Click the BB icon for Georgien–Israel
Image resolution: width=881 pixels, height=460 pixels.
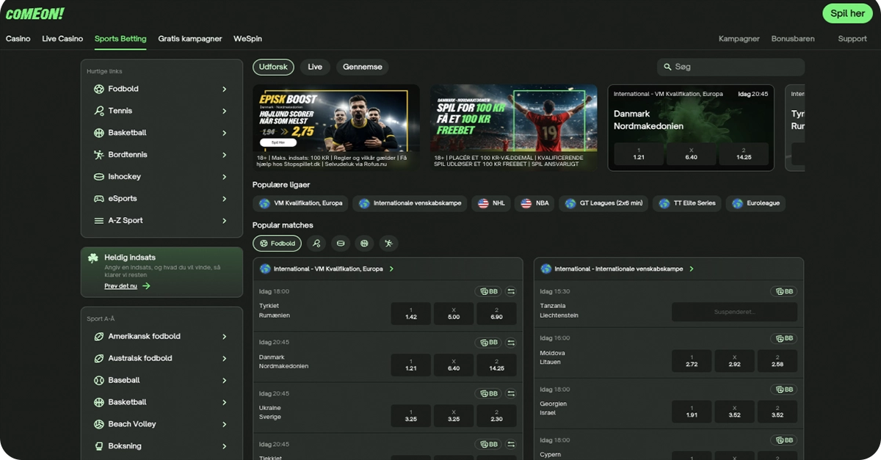tap(785, 389)
